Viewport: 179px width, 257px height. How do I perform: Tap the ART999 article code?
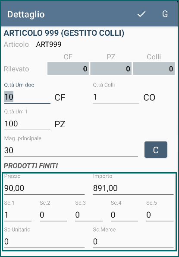coord(49,44)
